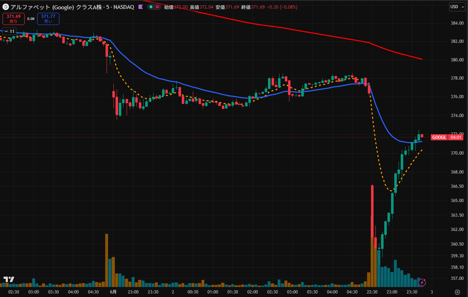This screenshot has height=297, width=468.
Task: Click the red 371.69 sell button
Action: (14, 18)
